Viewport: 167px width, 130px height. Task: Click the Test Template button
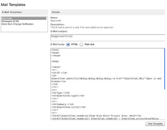pyautogui.click(x=155, y=124)
